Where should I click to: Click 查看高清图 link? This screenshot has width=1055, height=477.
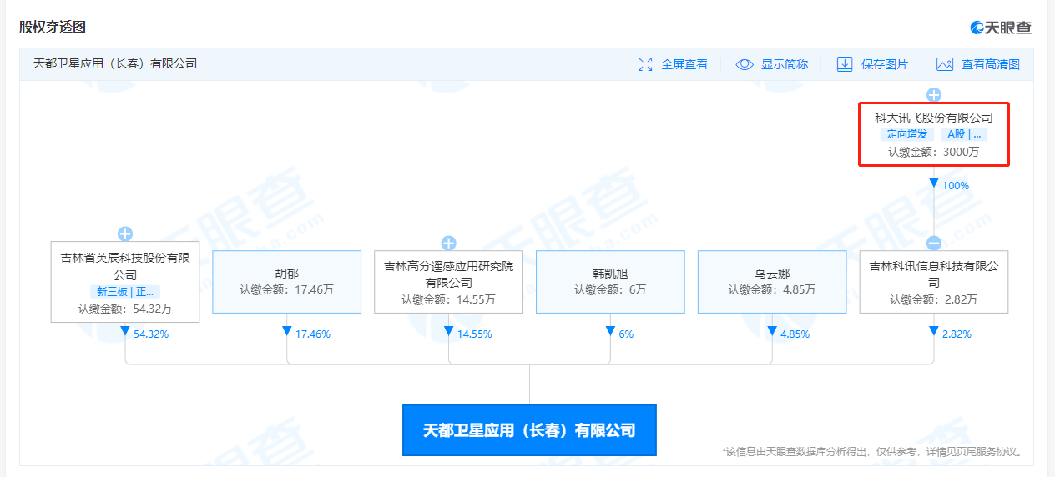click(991, 64)
